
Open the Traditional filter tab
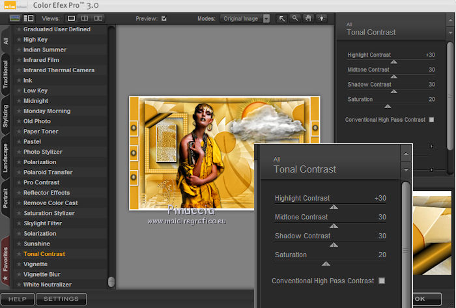(x=6, y=76)
